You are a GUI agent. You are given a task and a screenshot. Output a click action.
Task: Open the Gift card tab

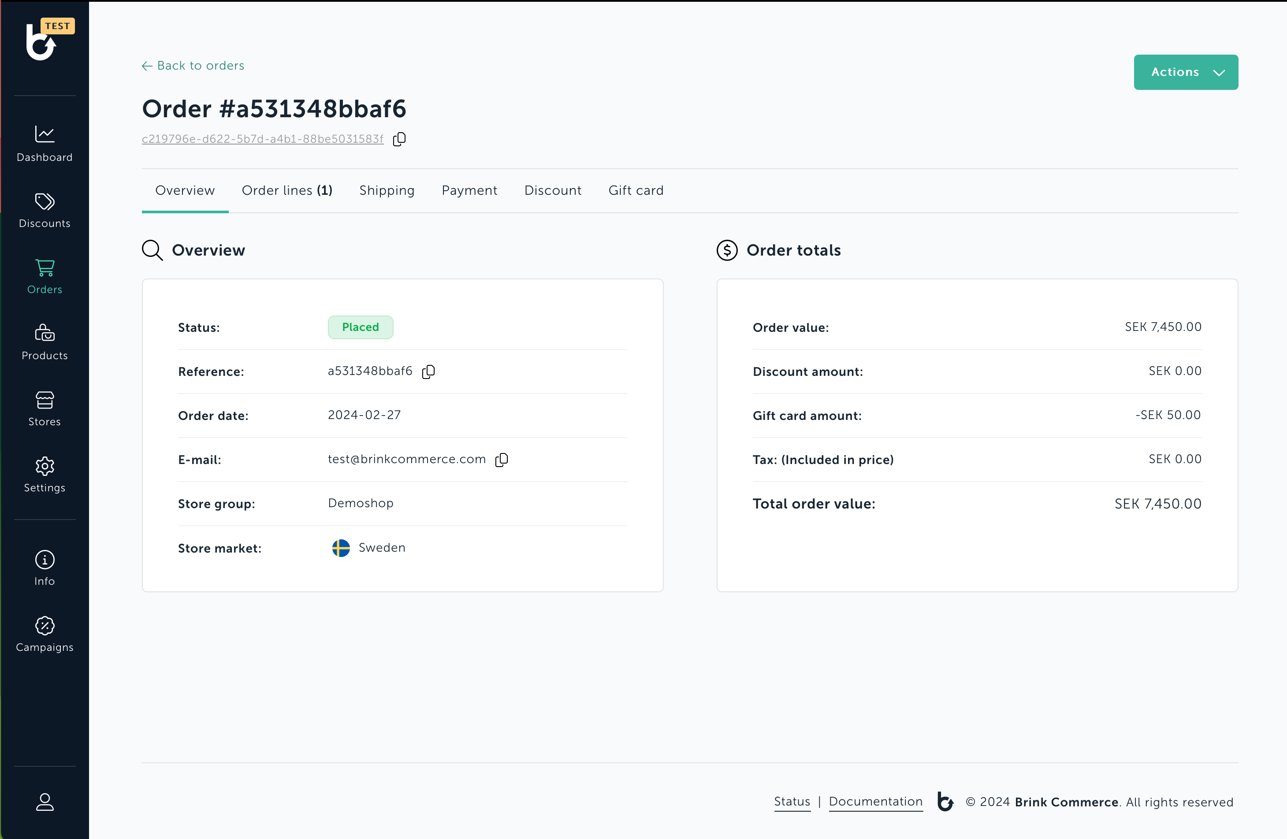[636, 190]
